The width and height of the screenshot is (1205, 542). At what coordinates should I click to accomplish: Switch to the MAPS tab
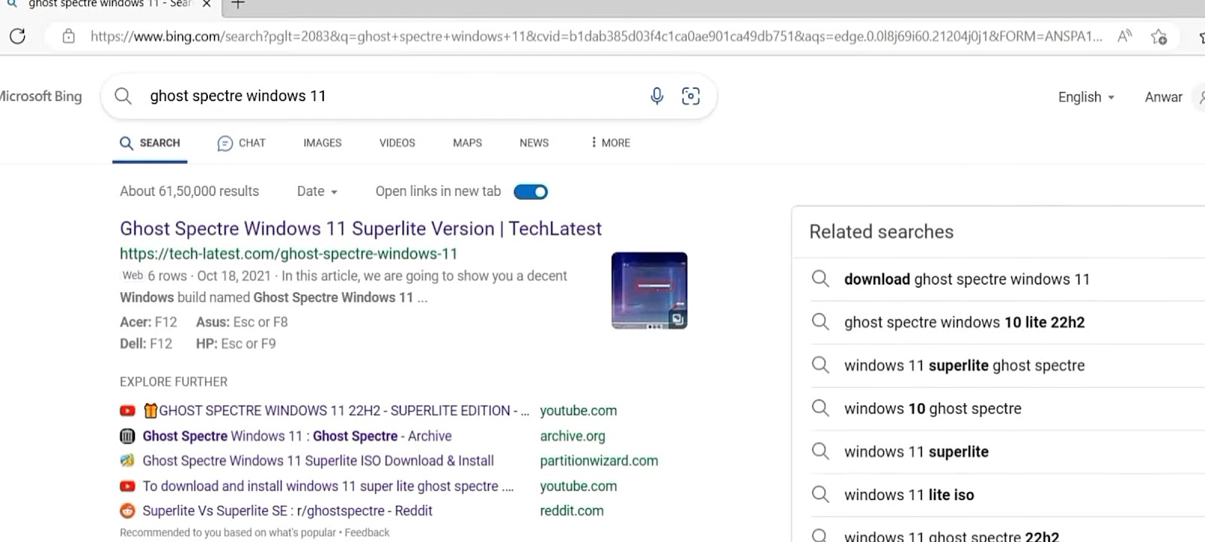click(x=467, y=143)
